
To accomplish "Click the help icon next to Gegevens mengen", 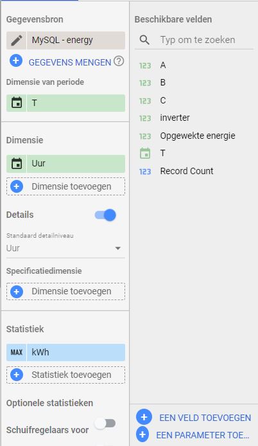I will pos(119,61).
